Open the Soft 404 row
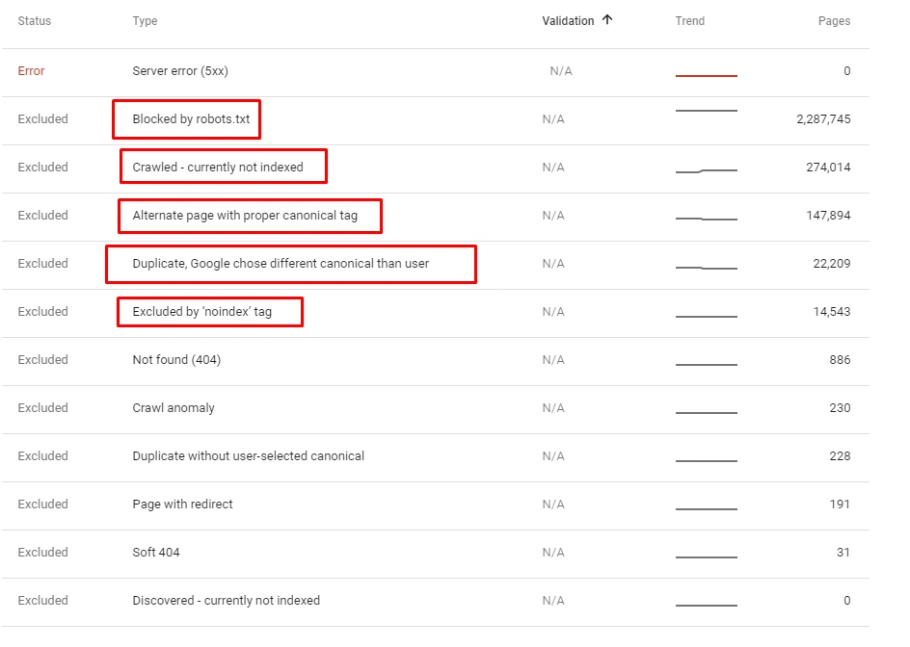Image resolution: width=910 pixels, height=647 pixels. click(x=156, y=553)
